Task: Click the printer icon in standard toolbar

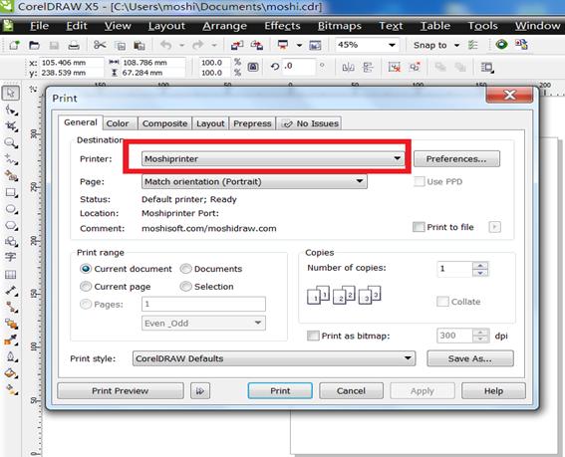Action: pos(74,46)
